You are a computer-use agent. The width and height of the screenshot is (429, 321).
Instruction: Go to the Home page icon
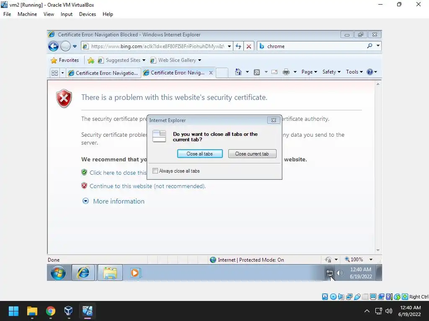(x=238, y=72)
